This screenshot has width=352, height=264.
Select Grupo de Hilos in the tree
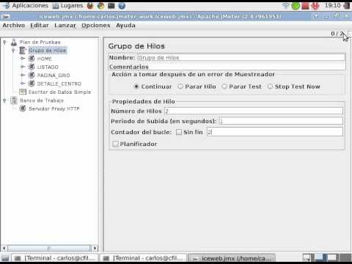tap(48, 51)
